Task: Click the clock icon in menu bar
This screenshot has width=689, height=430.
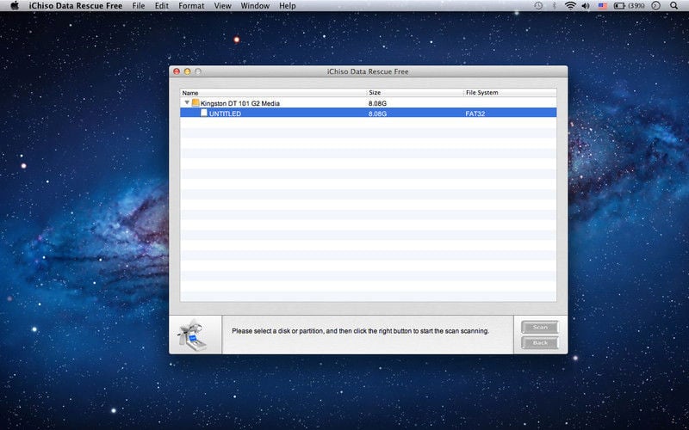Action: click(656, 6)
